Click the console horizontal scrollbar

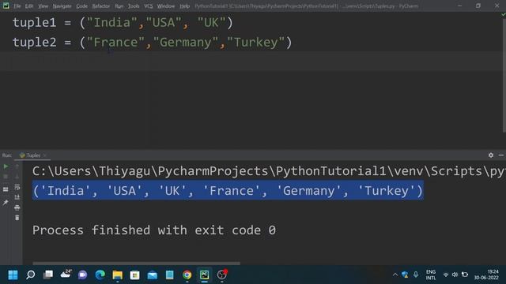pos(137,263)
